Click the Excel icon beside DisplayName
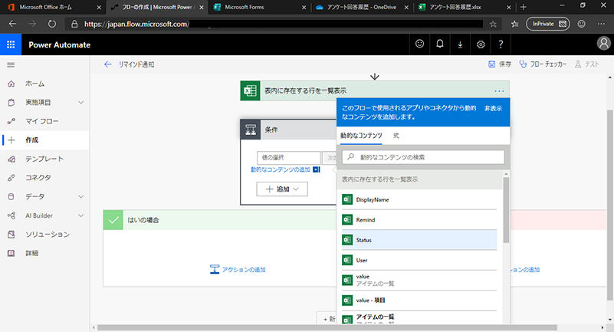This screenshot has height=332, width=614. pyautogui.click(x=347, y=199)
